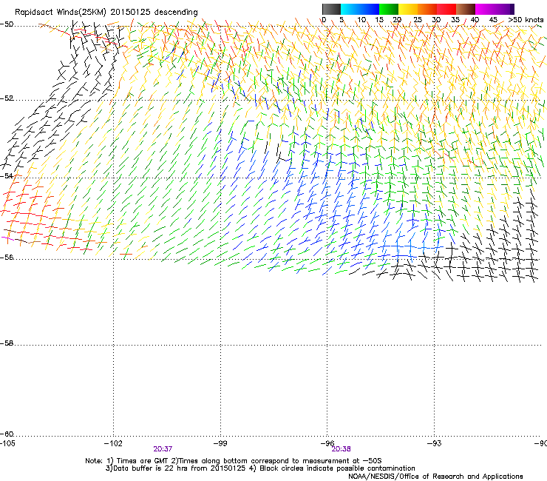547x481 pixels.
Task: Click the longitude label '-99'
Action: point(220,443)
